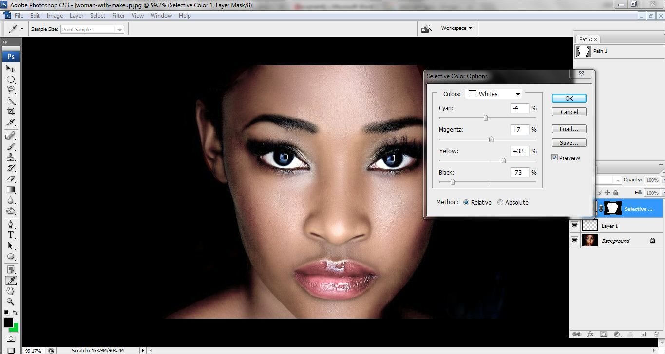Open the Image menu

[x=55, y=16]
